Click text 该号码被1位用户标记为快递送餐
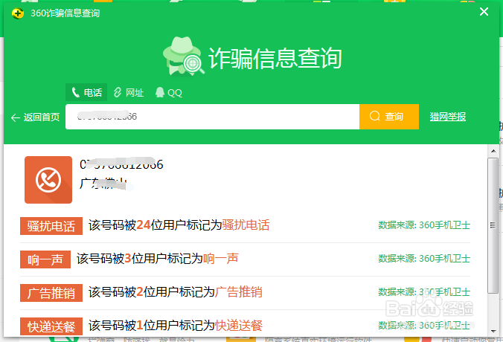This screenshot has width=503, height=342. [x=176, y=326]
